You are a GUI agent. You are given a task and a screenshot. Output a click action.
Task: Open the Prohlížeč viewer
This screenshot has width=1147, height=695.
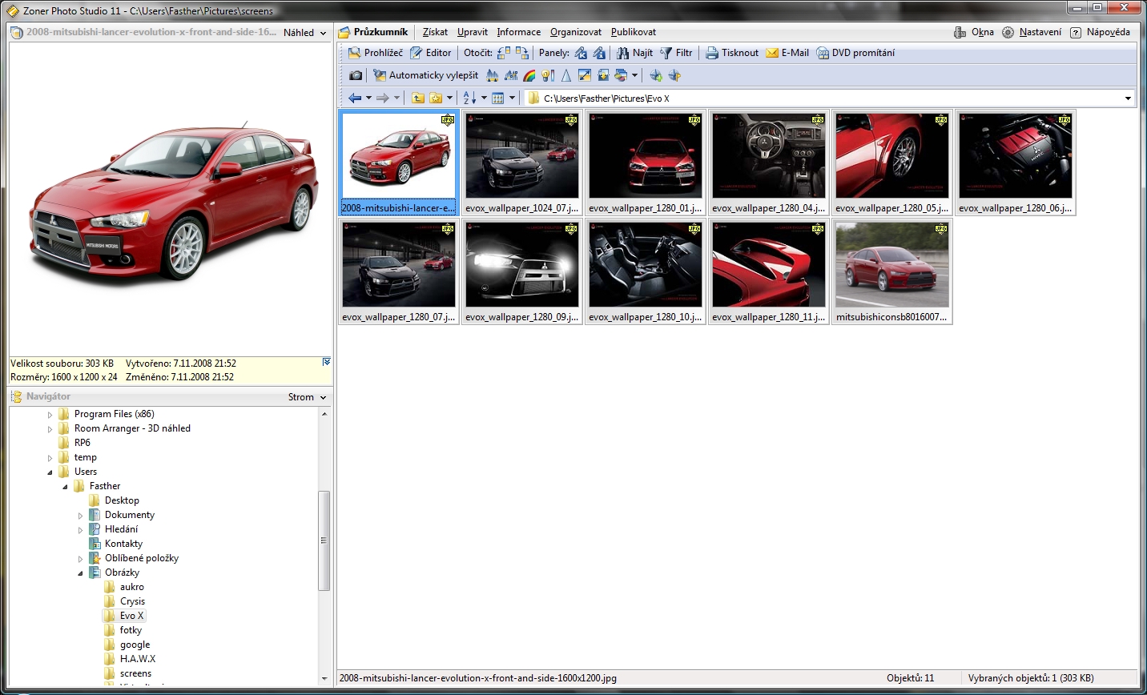pyautogui.click(x=376, y=53)
